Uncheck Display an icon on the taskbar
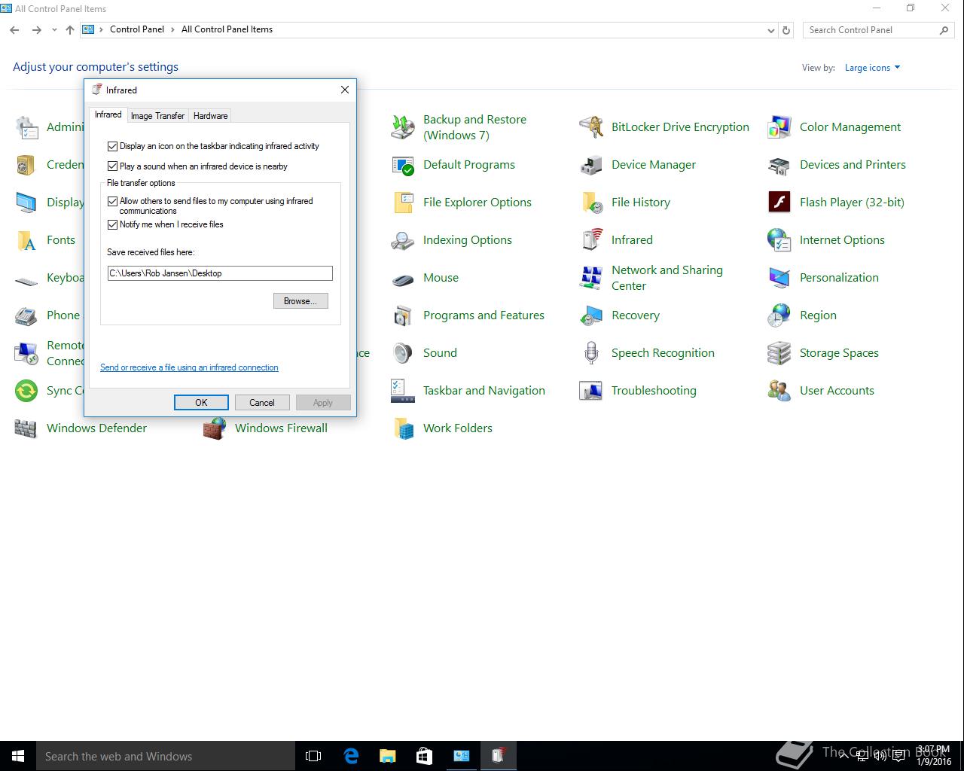The height and width of the screenshot is (771, 964). point(113,146)
